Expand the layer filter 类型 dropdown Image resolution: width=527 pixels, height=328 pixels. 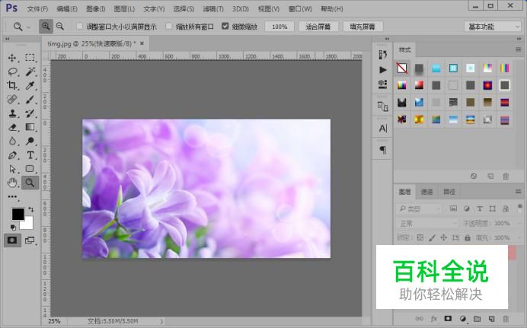[420, 209]
